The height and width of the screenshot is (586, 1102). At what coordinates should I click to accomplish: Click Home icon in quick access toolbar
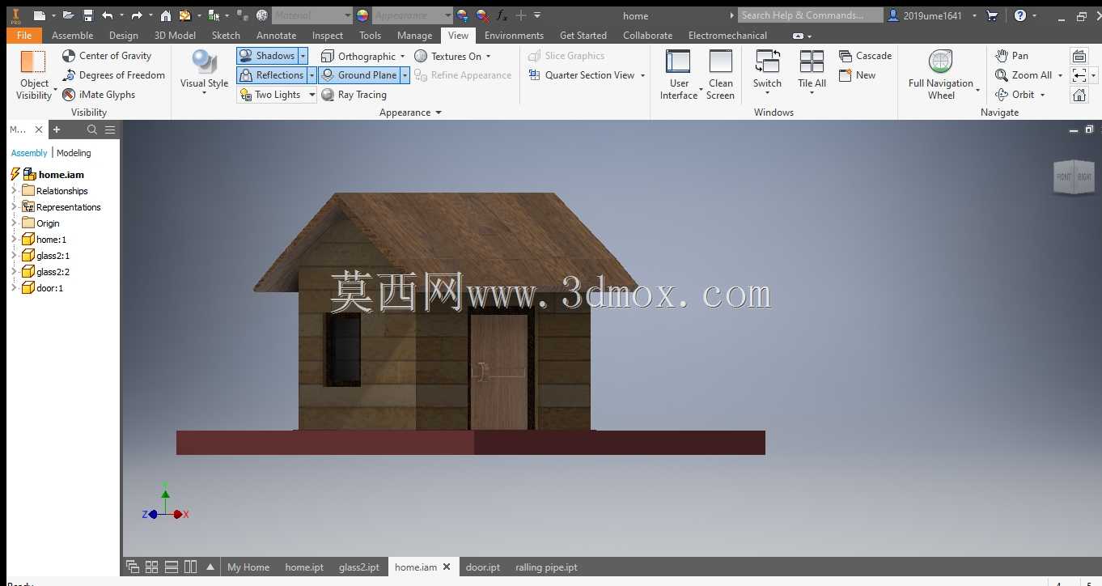tap(166, 15)
